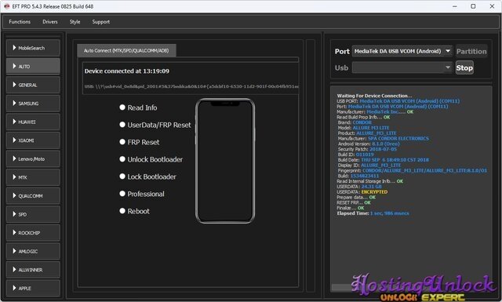Close the EFT PRO window

(x=492, y=6)
